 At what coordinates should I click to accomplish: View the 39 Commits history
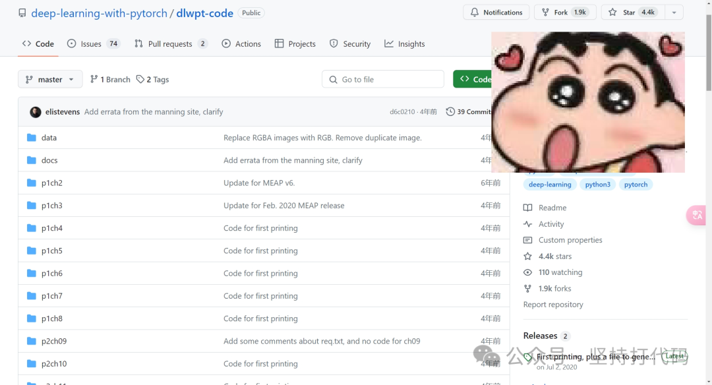click(x=469, y=111)
